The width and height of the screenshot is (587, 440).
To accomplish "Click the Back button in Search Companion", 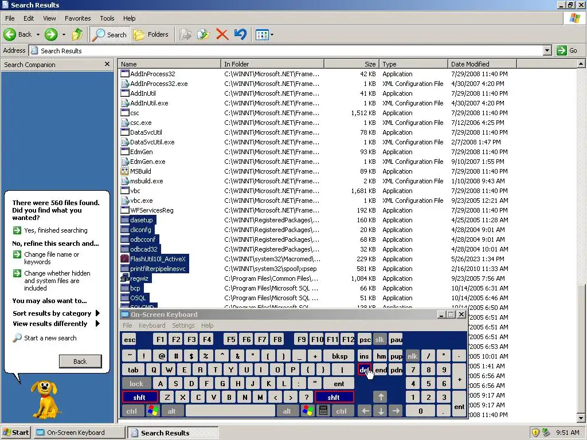I will (80, 362).
